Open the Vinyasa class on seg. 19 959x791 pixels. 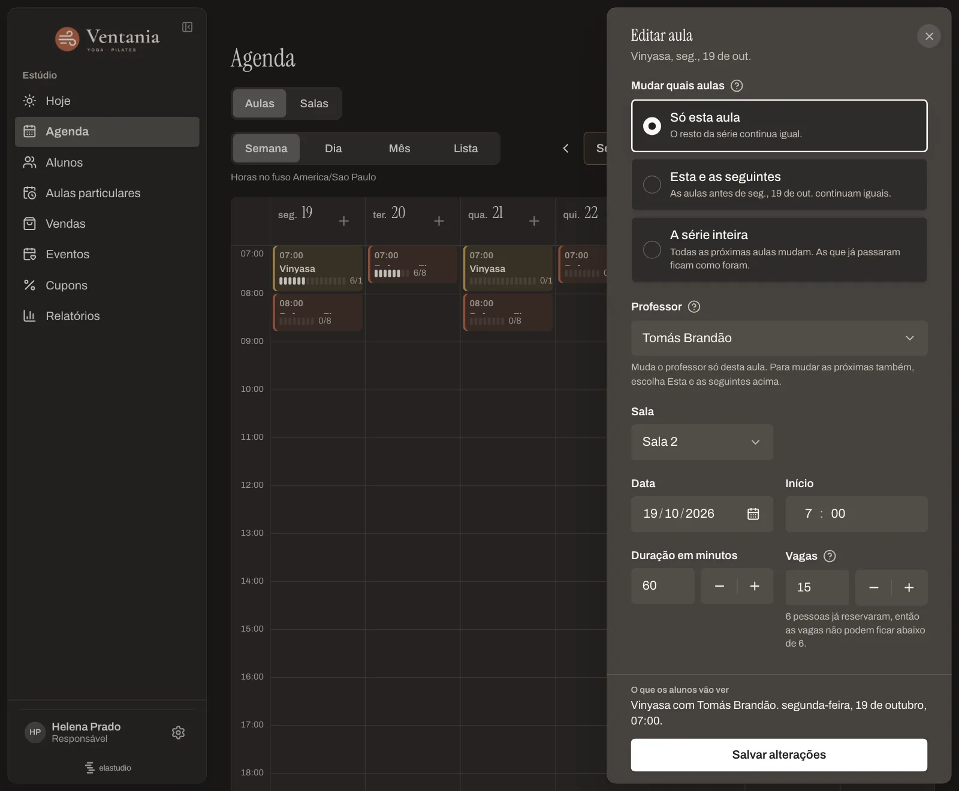[318, 268]
